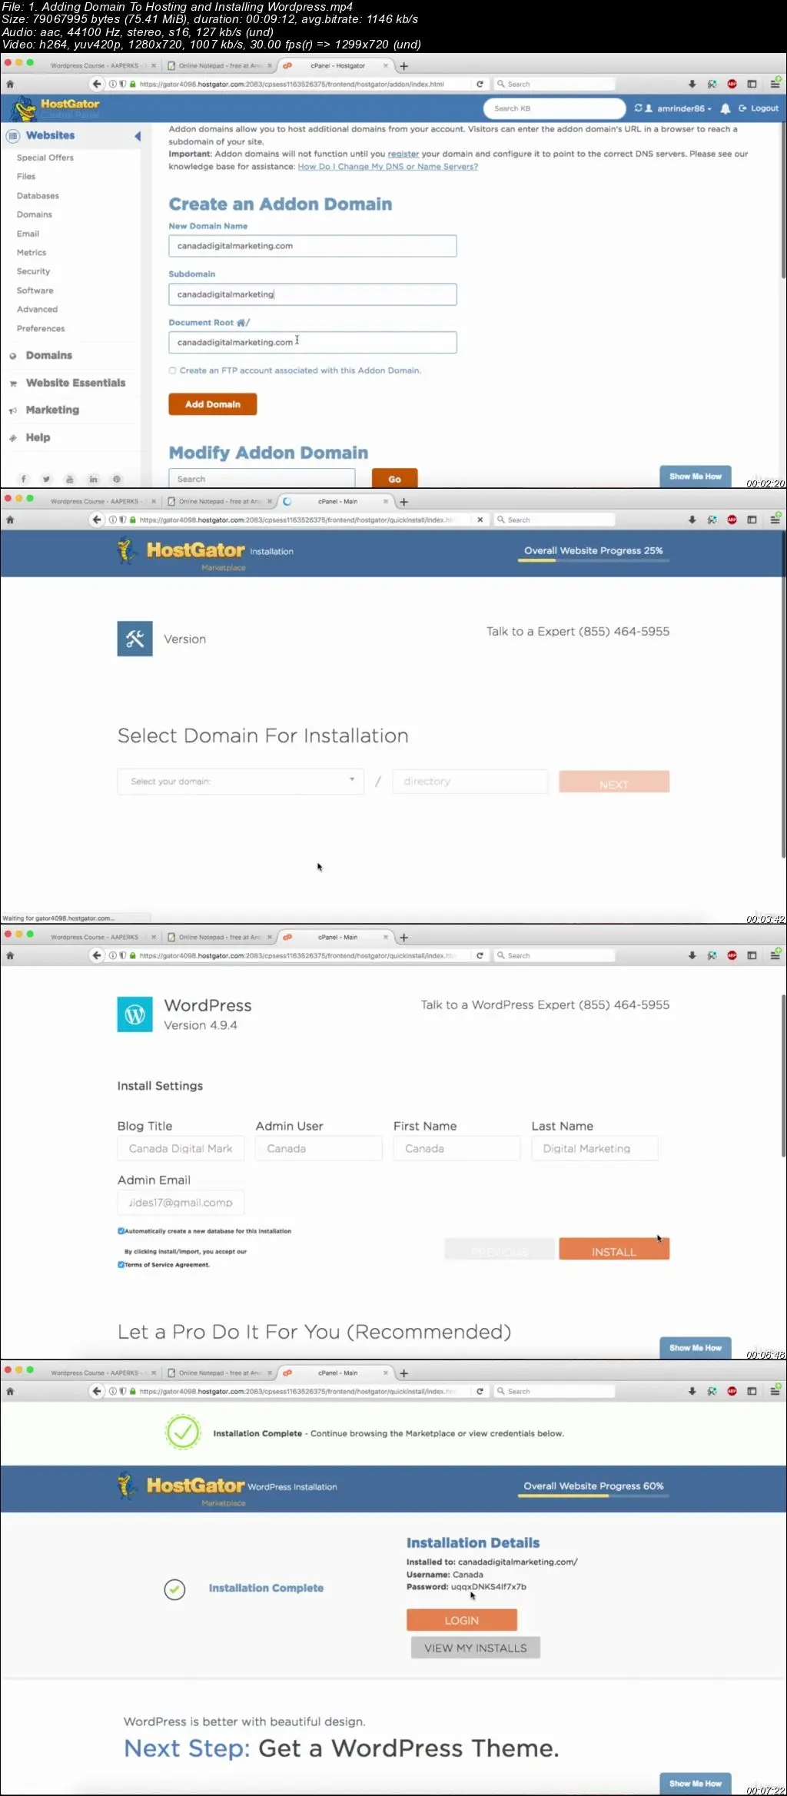Expand the Marketing sidebar section

pos(52,410)
